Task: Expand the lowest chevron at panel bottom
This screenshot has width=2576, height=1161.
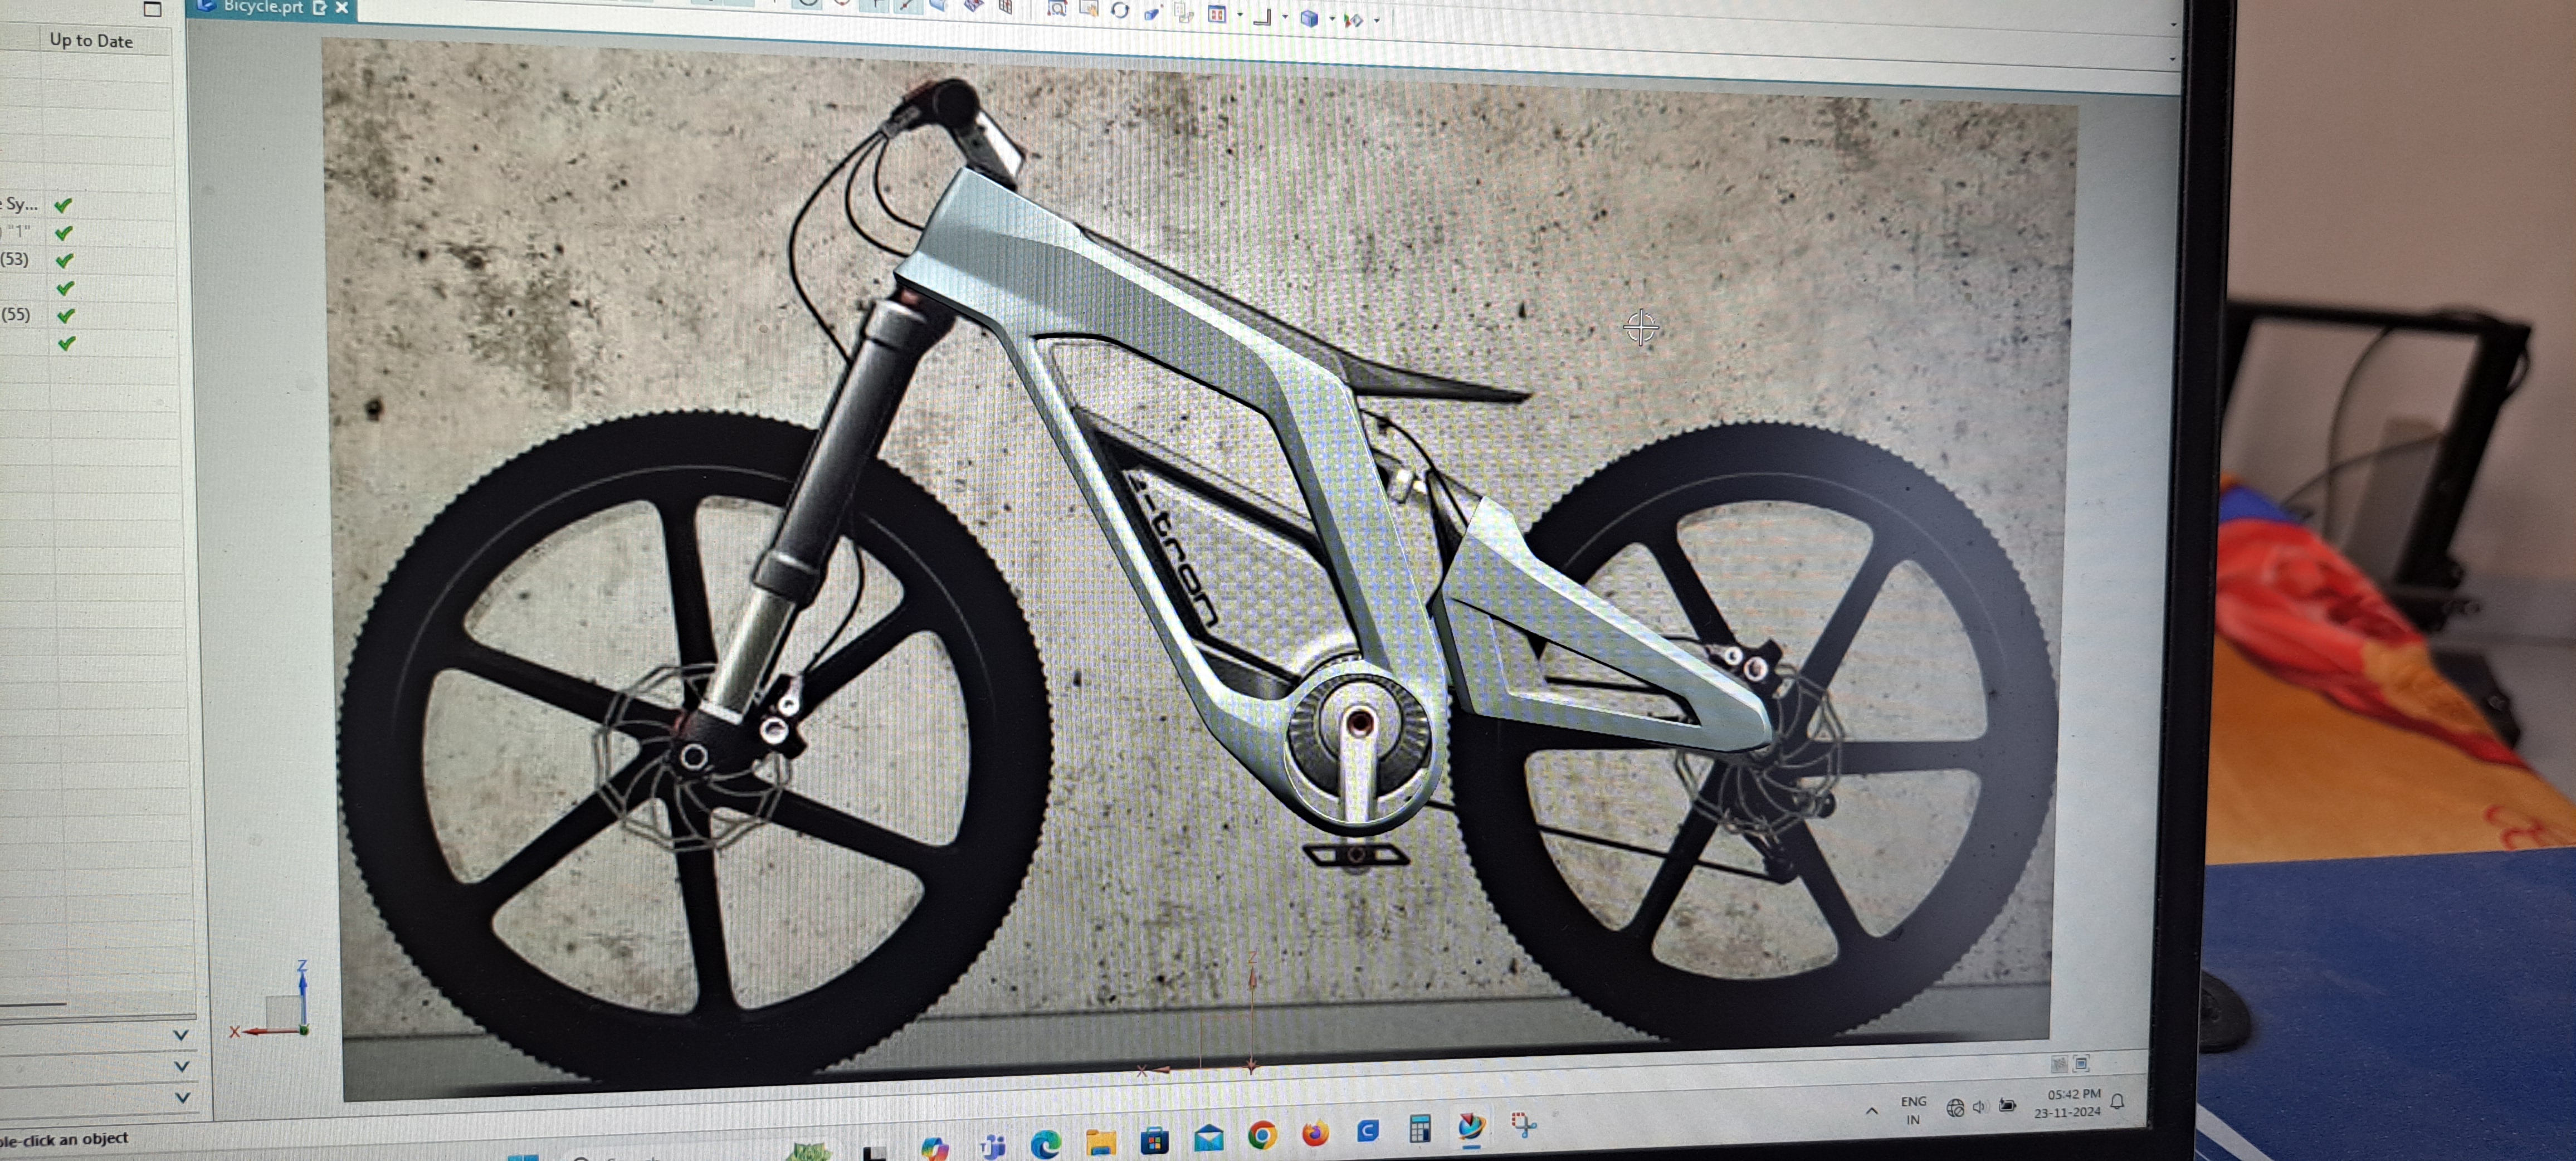Action: point(182,1097)
